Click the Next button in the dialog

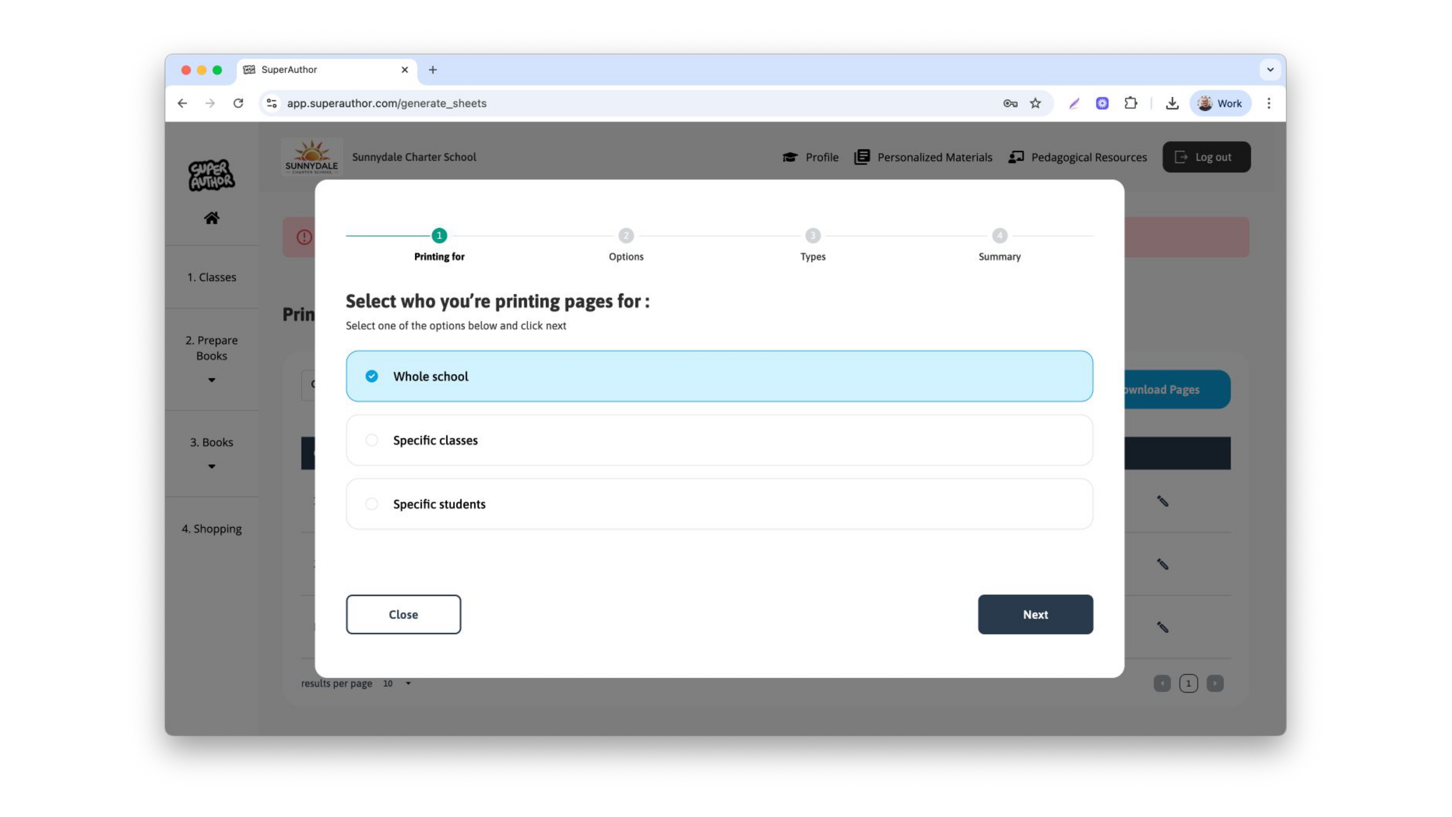click(x=1035, y=614)
